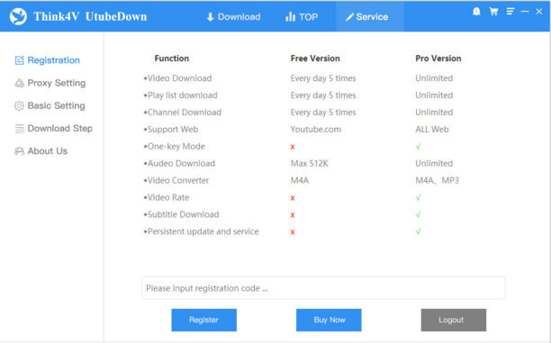Click the green check in One-key Mode row

pyautogui.click(x=418, y=147)
